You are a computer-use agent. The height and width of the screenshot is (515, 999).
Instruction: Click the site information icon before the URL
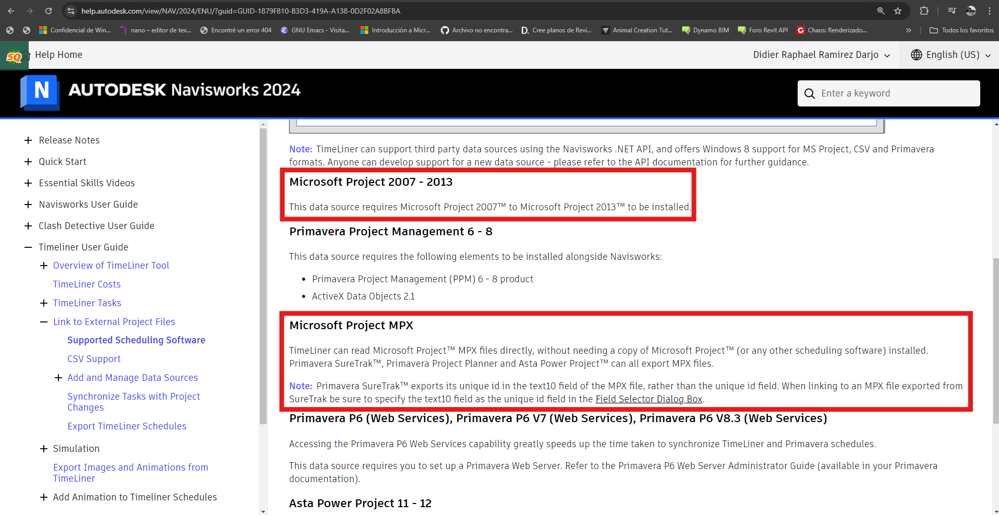point(70,10)
